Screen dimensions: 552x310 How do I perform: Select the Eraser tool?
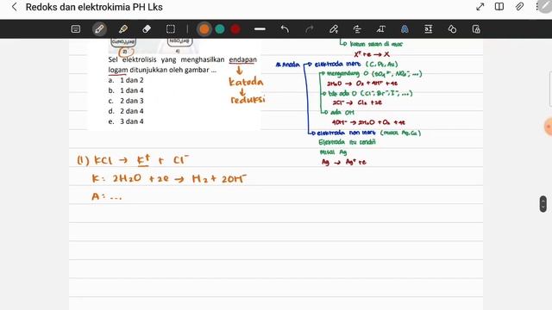[x=147, y=29]
